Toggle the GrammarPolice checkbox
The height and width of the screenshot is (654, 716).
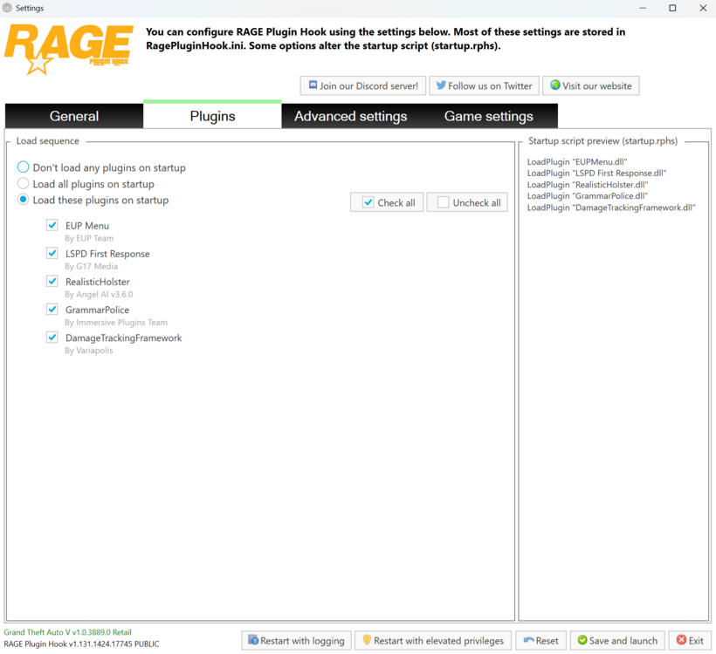(52, 310)
